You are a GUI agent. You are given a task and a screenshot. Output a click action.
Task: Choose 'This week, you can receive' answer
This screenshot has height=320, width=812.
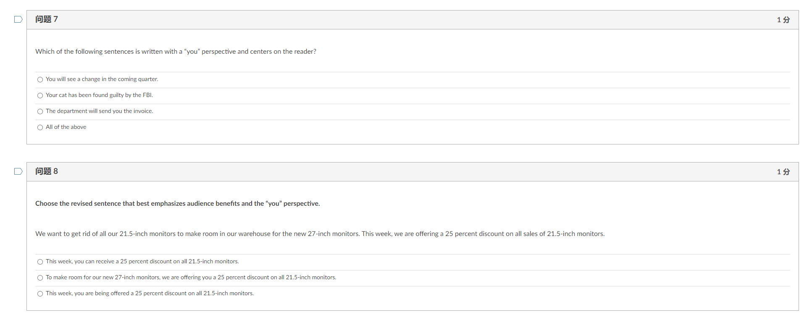tap(40, 262)
